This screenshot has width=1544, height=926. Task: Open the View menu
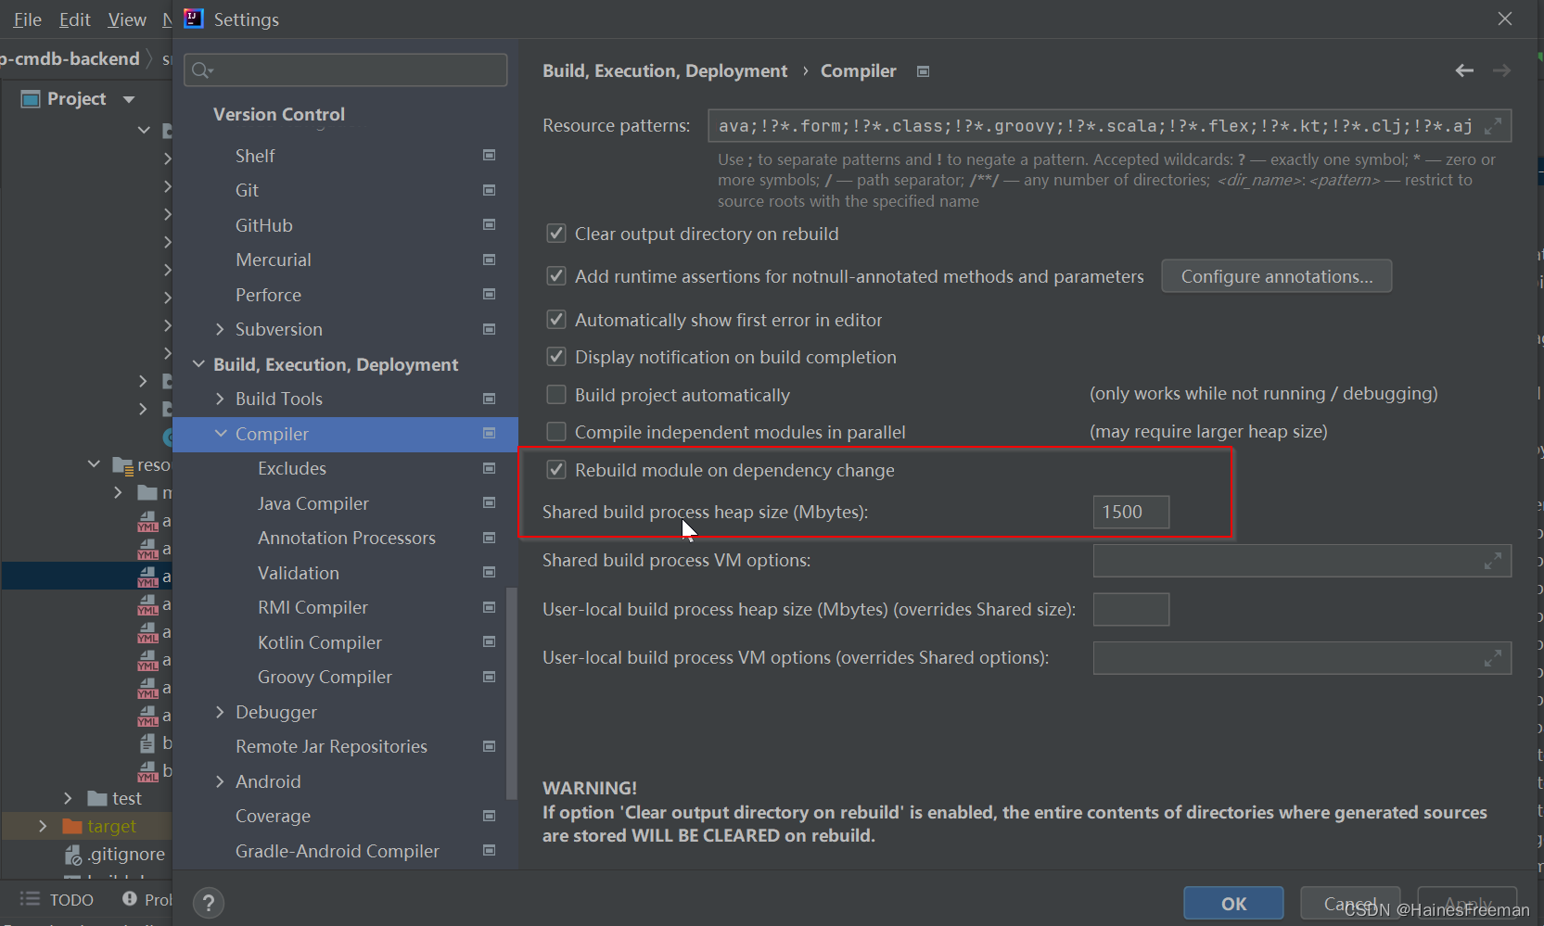[x=126, y=19]
